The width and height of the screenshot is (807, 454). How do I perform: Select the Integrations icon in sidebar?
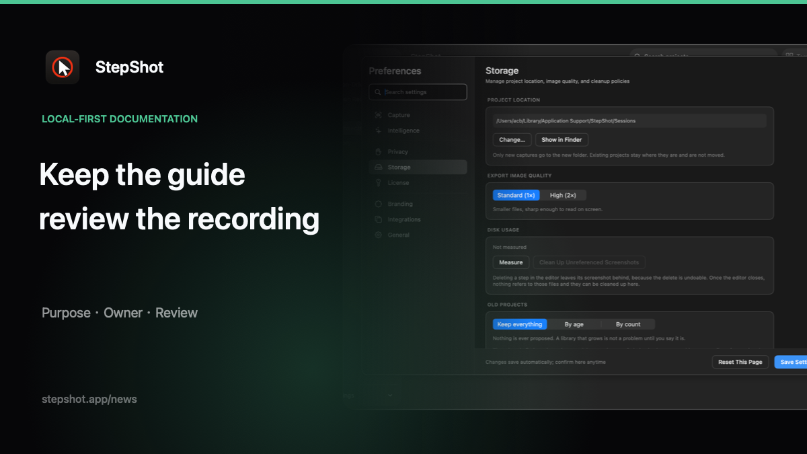[x=379, y=219]
